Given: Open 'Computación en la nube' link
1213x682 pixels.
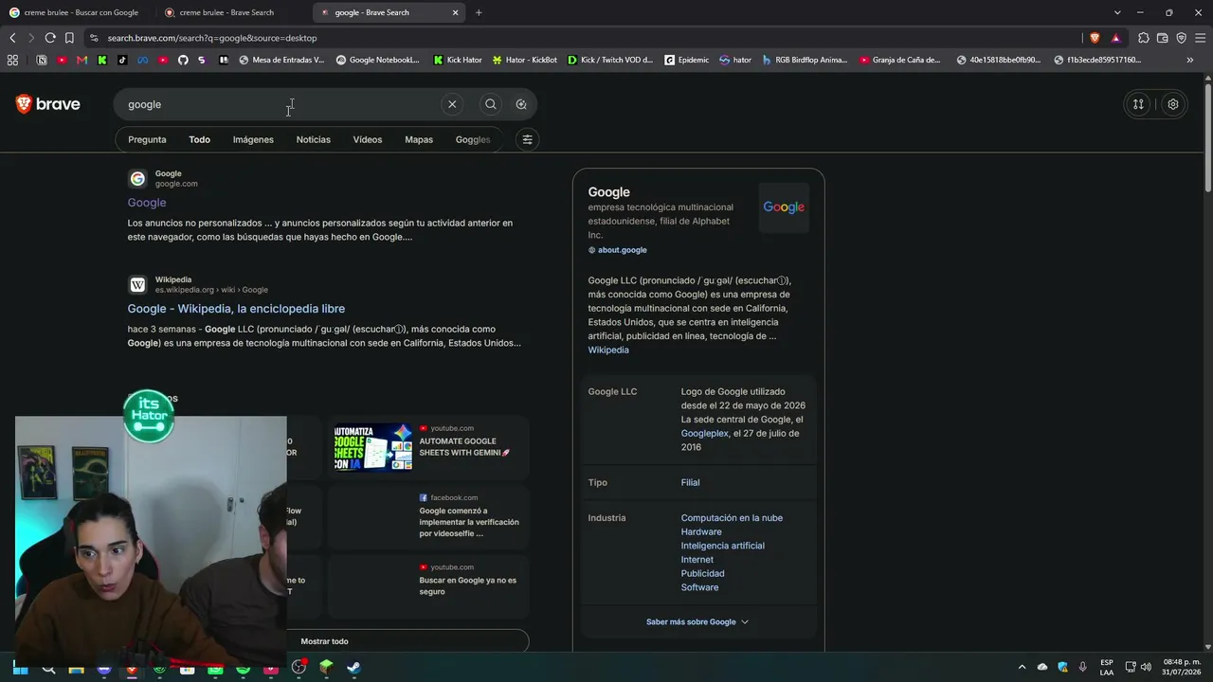Looking at the screenshot, I should click(x=732, y=518).
